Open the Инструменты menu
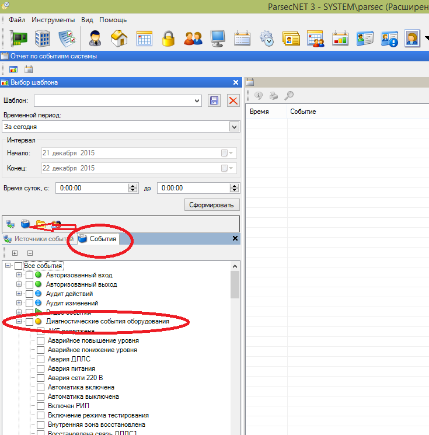Viewport: 429px width, 435px height. point(53,20)
